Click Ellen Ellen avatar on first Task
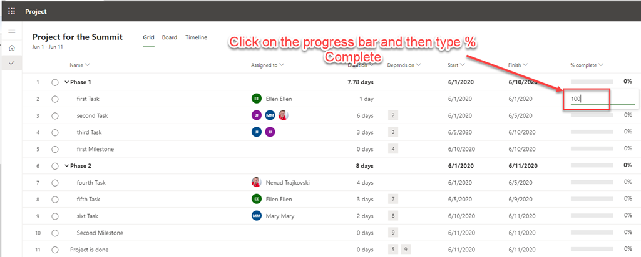Screen dimensions: 641x257 (256, 99)
